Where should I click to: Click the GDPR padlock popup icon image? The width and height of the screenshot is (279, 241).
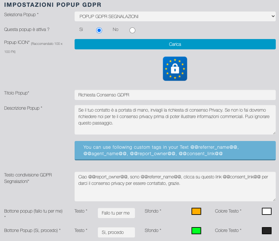175,69
